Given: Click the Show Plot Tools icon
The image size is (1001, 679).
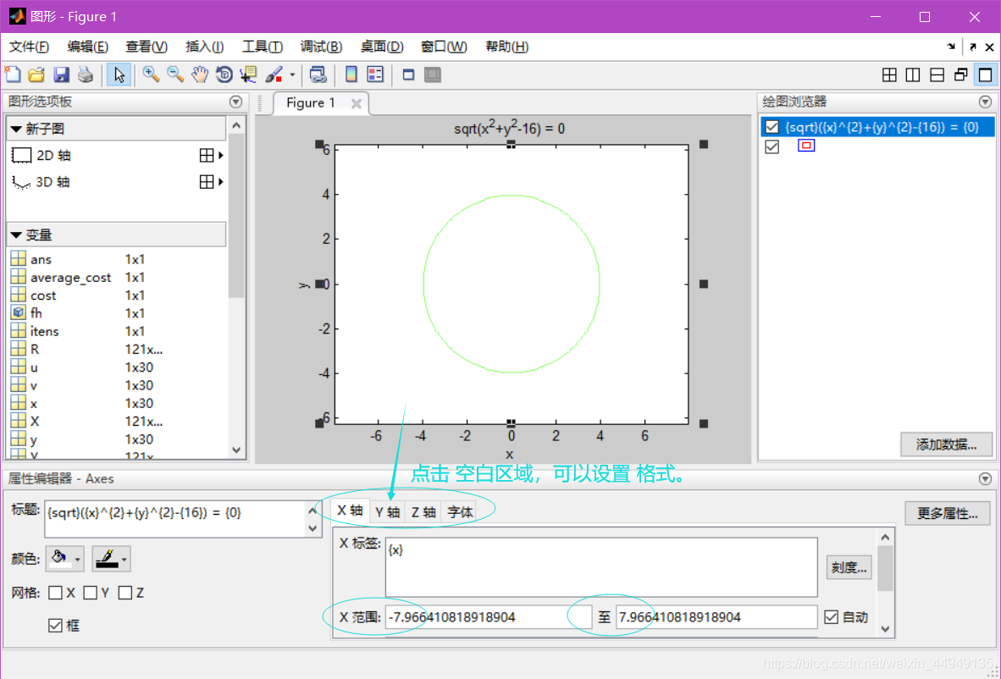Looking at the screenshot, I should [433, 75].
